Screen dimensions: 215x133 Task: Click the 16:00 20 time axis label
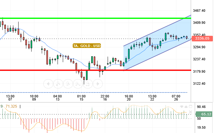pyautogui.click(x=129, y=98)
